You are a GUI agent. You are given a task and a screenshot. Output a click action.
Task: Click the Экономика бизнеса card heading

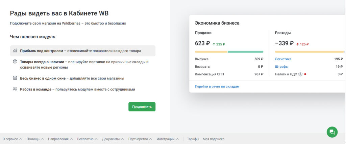217,23
